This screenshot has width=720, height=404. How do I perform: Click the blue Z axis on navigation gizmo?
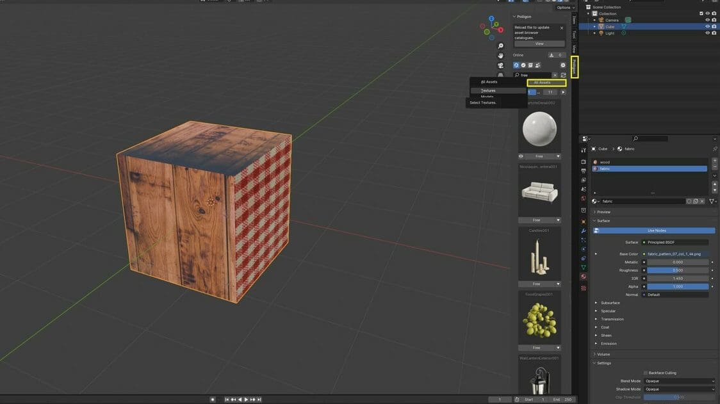491,19
